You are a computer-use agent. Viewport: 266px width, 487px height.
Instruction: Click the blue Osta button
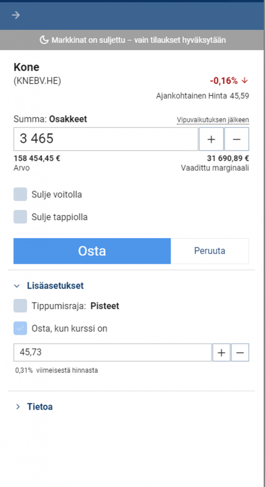coord(92,251)
